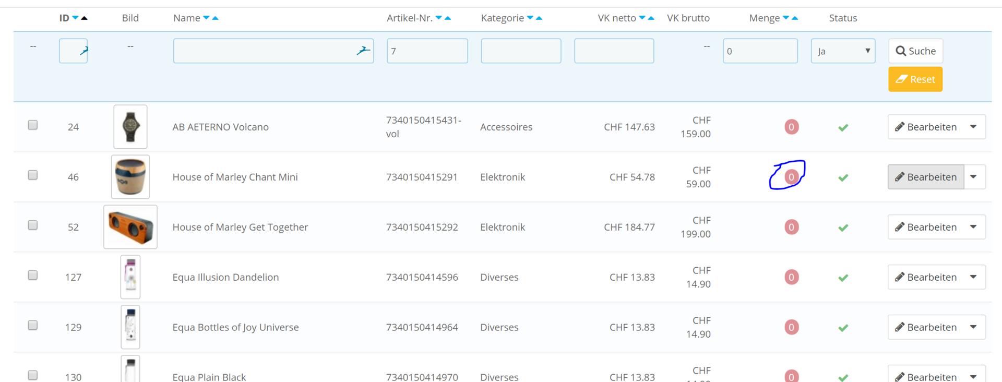
Task: Sort ID column descending with the down arrow
Action: pyautogui.click(x=76, y=18)
